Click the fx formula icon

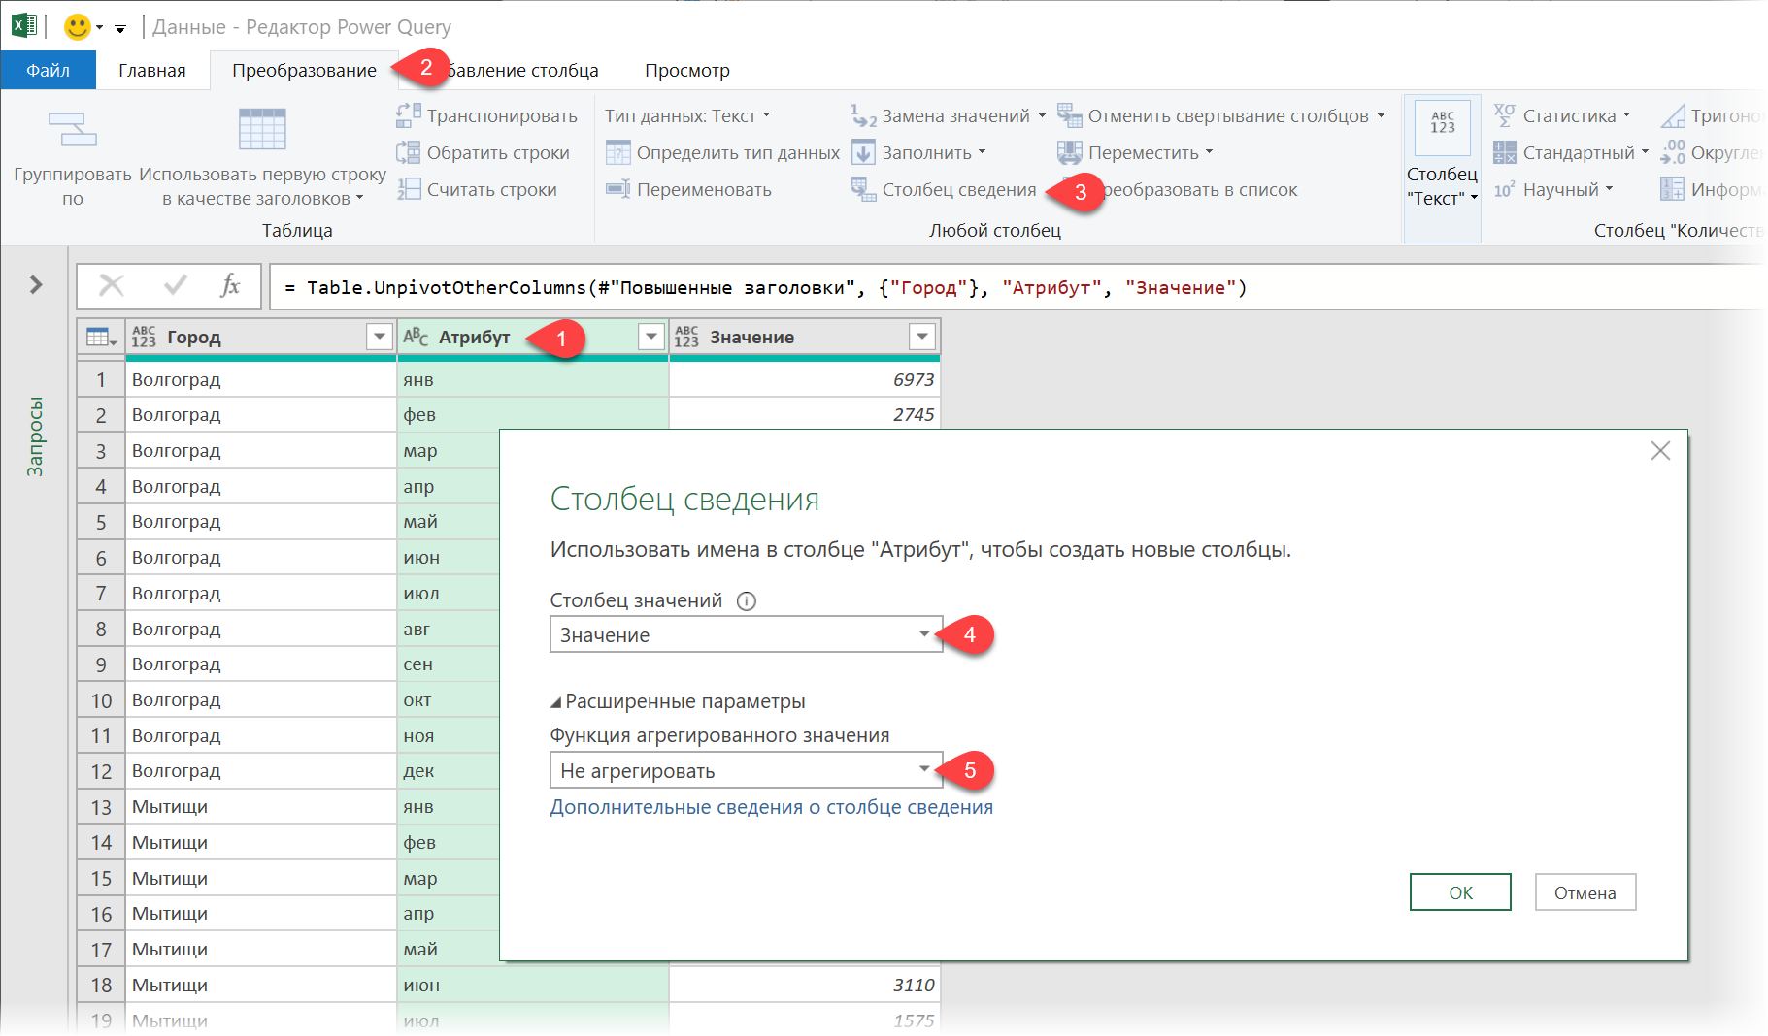(230, 286)
